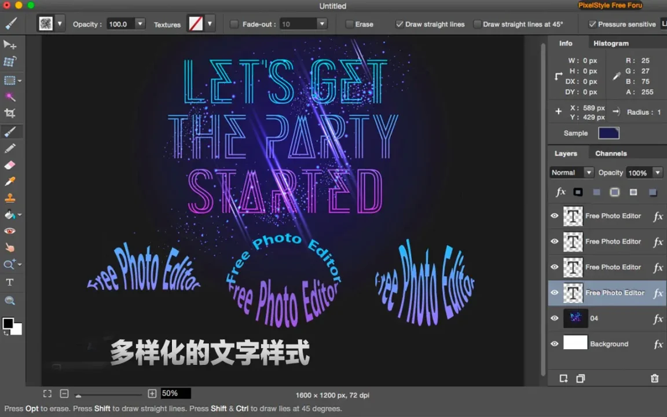Viewport: 667px width, 417px height.
Task: Select the Magic Wand tool
Action: pos(10,97)
